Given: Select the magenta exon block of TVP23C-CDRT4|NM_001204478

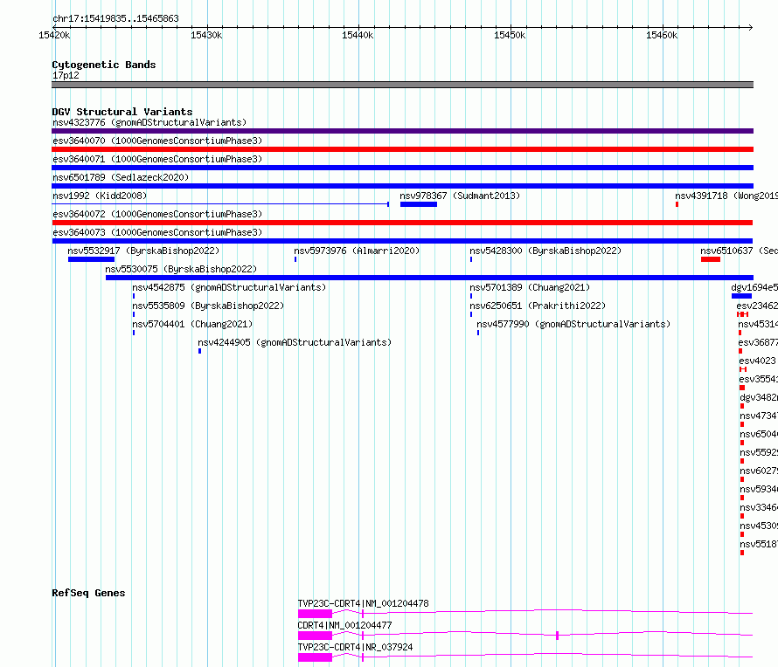Looking at the screenshot, I should tap(315, 614).
